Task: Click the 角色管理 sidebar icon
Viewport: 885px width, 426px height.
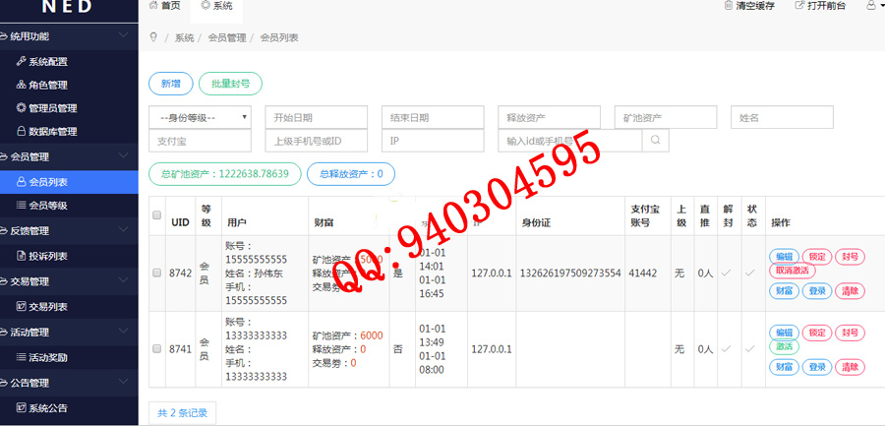Action: (x=21, y=86)
